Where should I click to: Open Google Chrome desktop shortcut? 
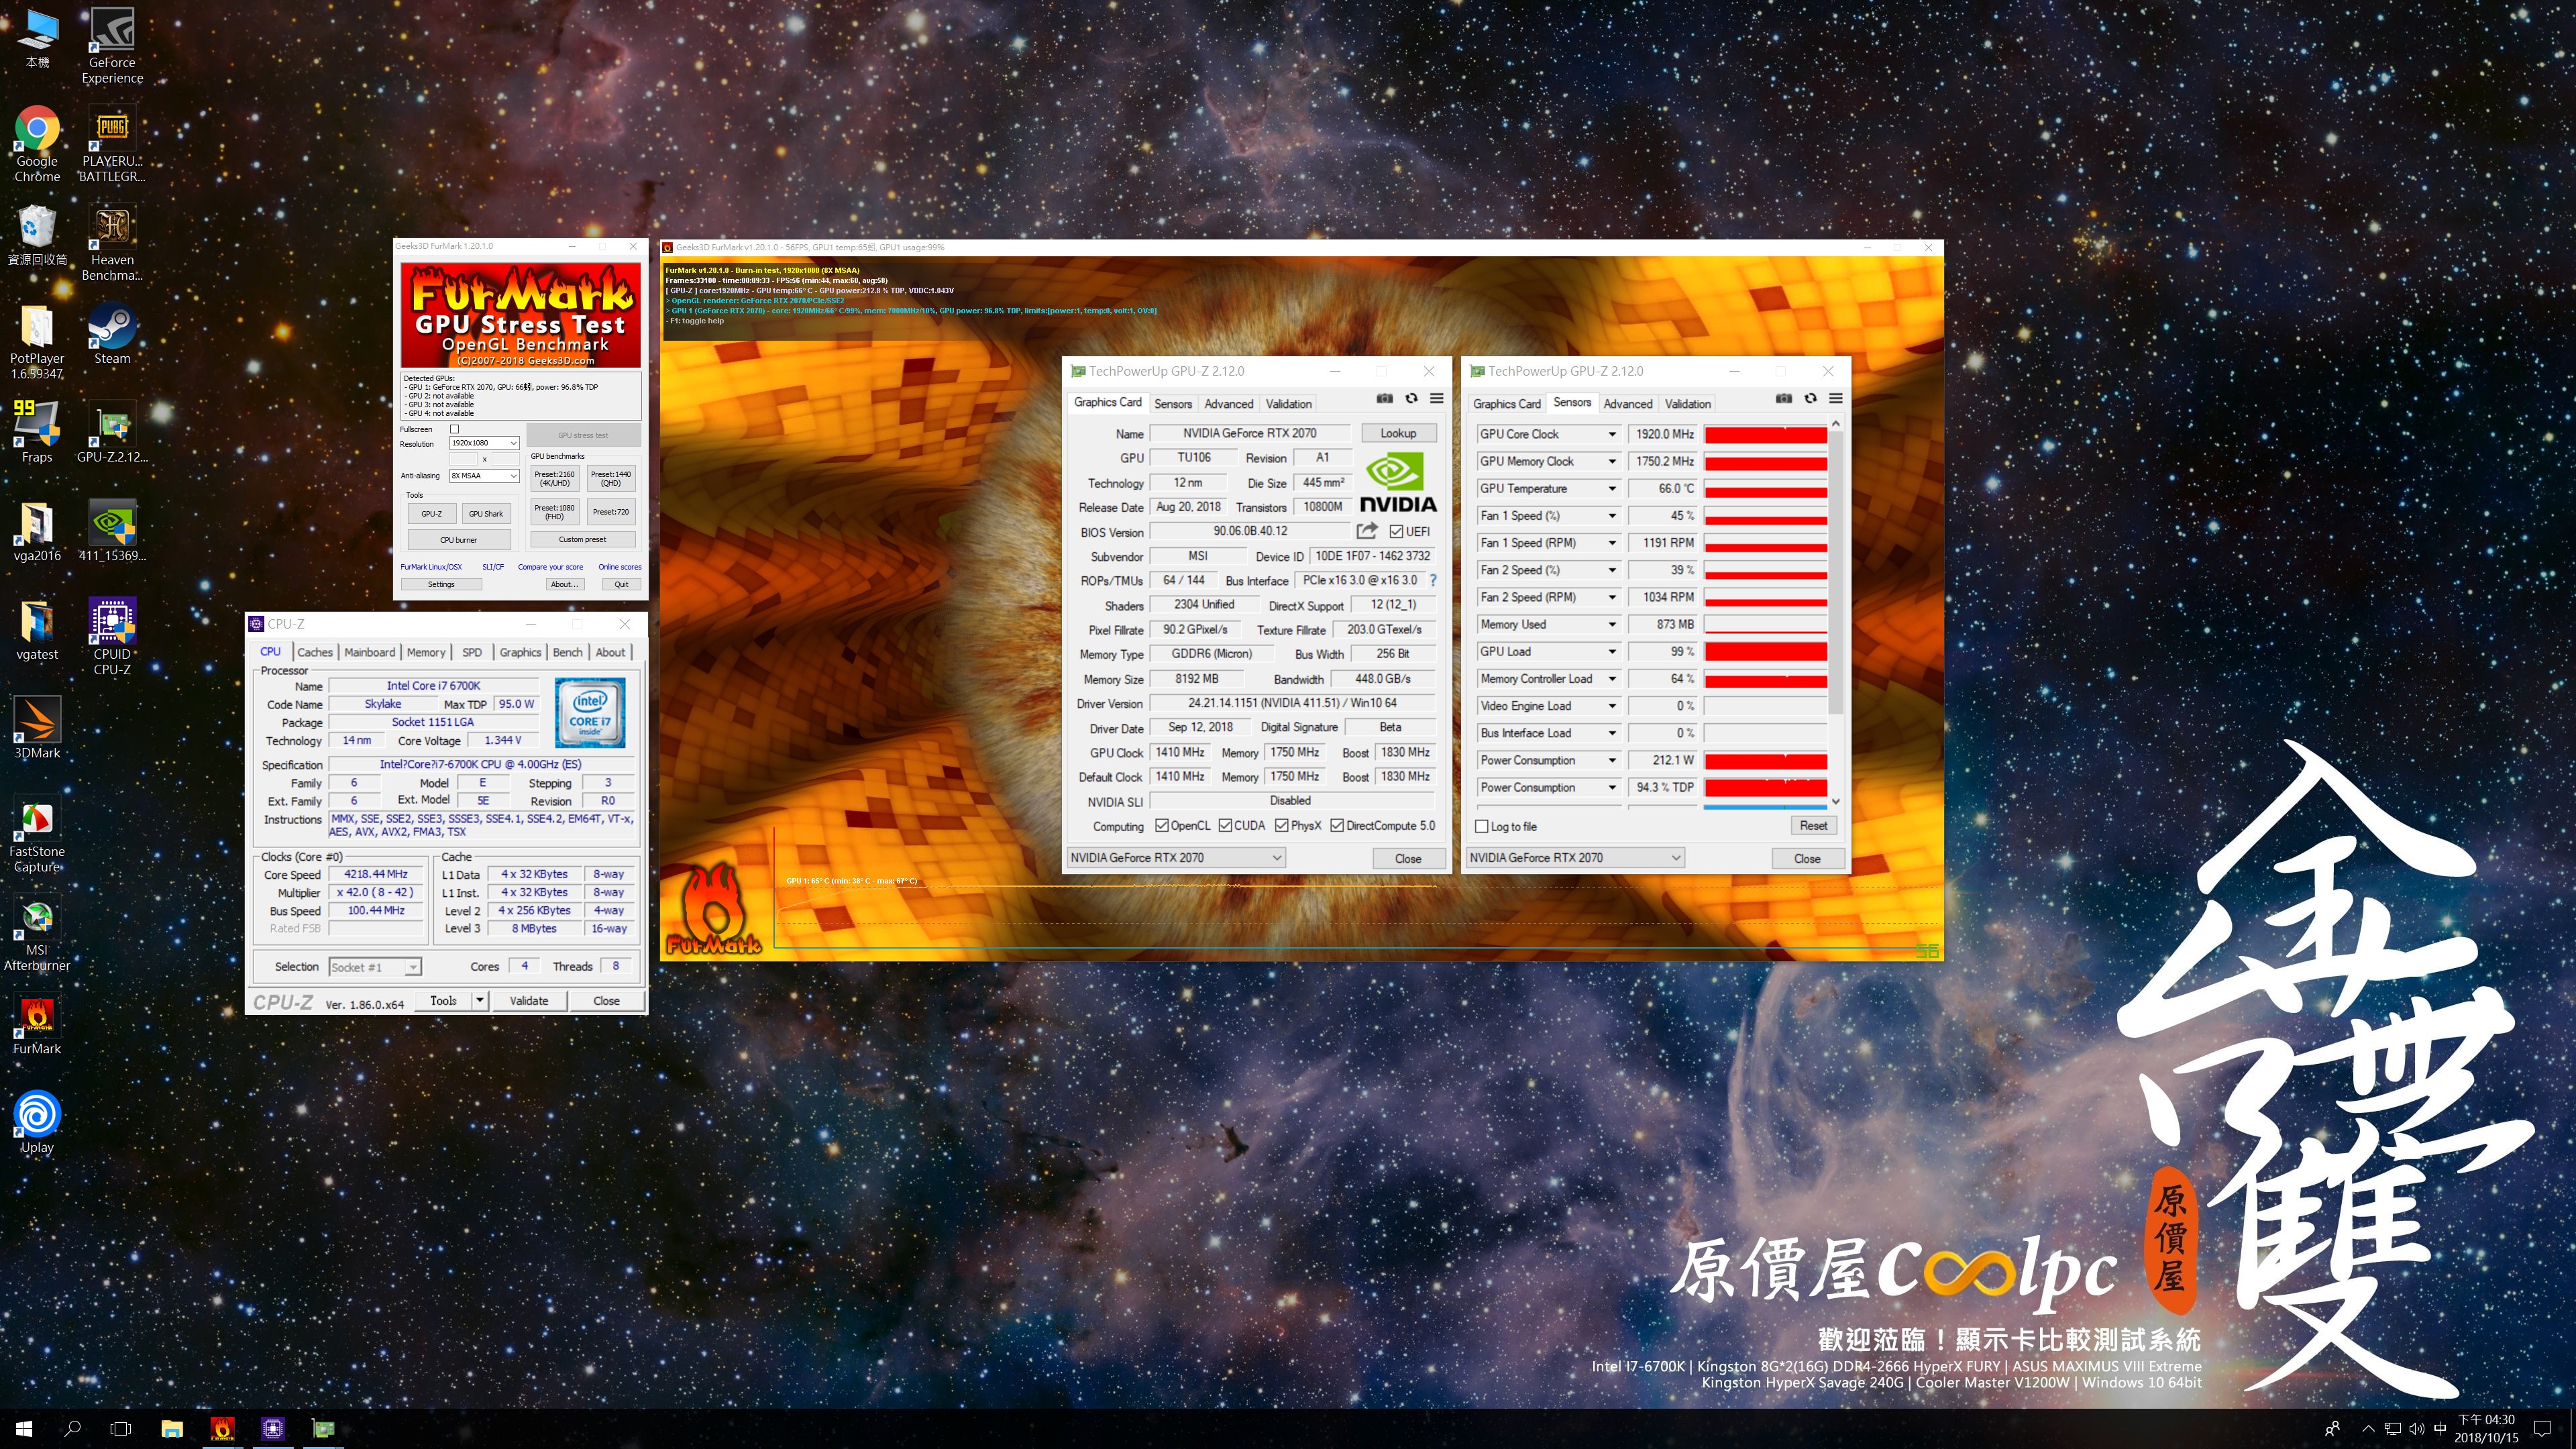point(37,144)
